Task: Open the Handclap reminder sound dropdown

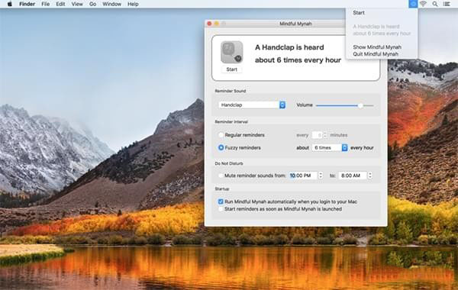Action: click(252, 105)
